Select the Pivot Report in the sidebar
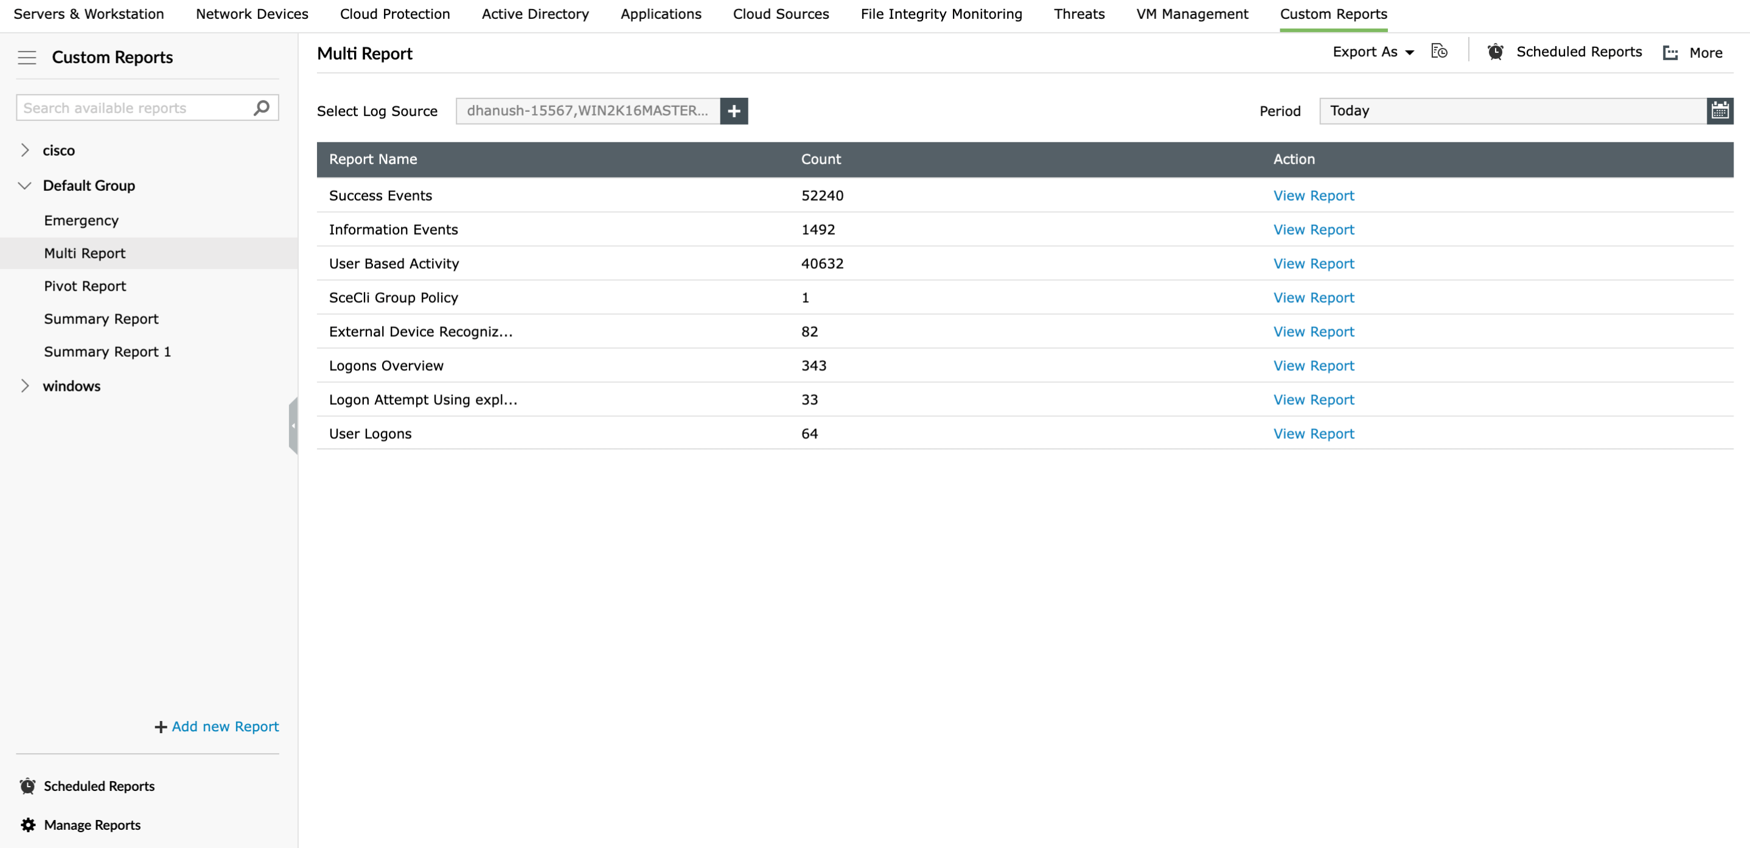Image resolution: width=1750 pixels, height=848 pixels. (85, 286)
